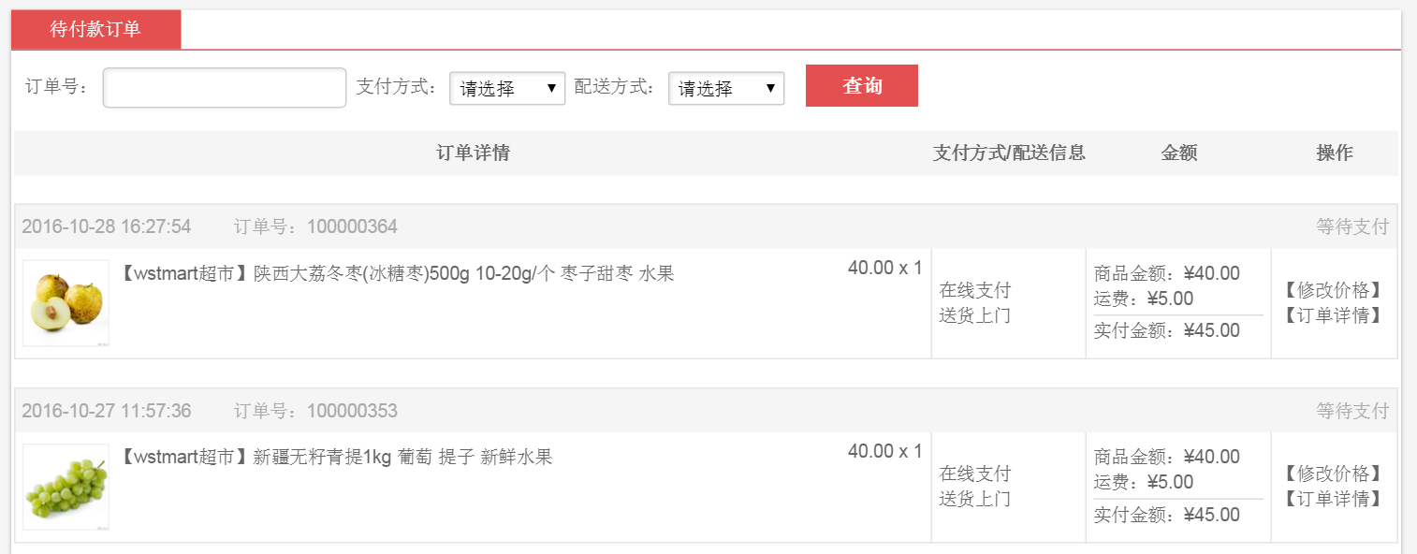
Task: Click the 支付方式/配送信息 column header
Action: coord(1009,153)
